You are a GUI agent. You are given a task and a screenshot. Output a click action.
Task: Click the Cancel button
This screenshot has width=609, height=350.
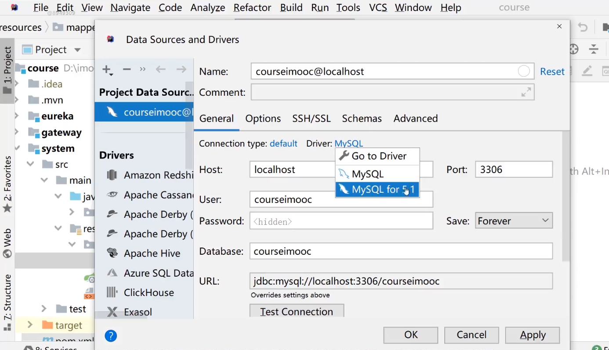pyautogui.click(x=471, y=335)
